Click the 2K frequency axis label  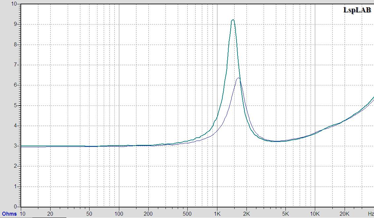(x=246, y=214)
